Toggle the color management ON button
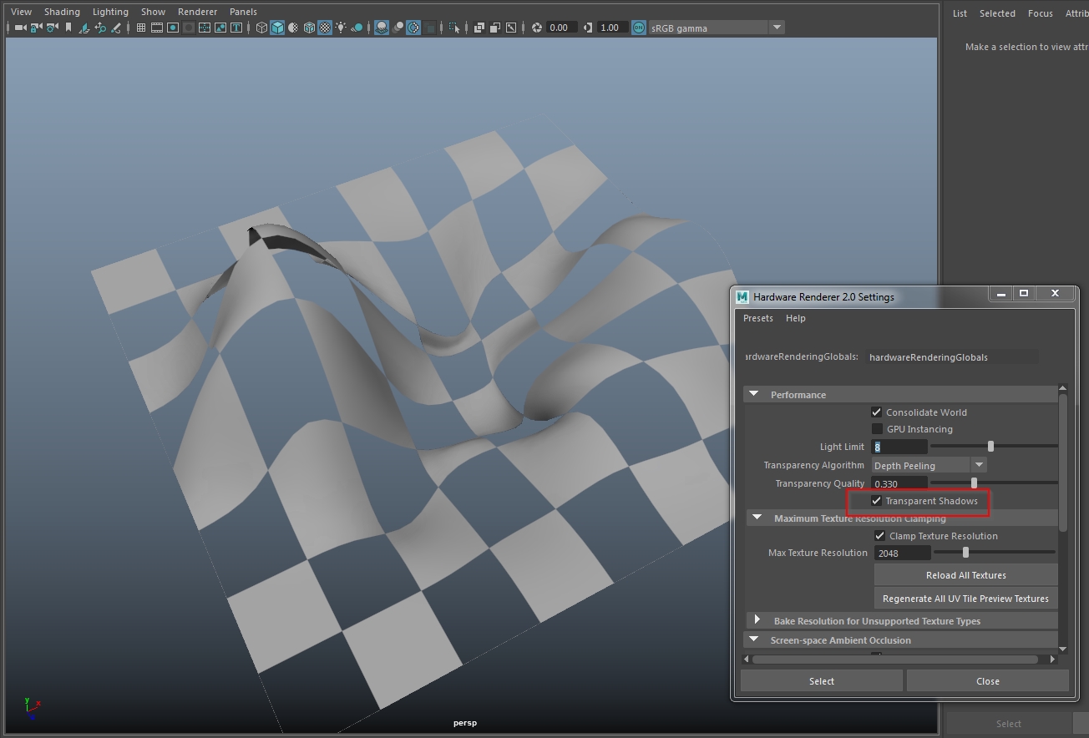Screen dimensions: 1089x738 pos(639,28)
